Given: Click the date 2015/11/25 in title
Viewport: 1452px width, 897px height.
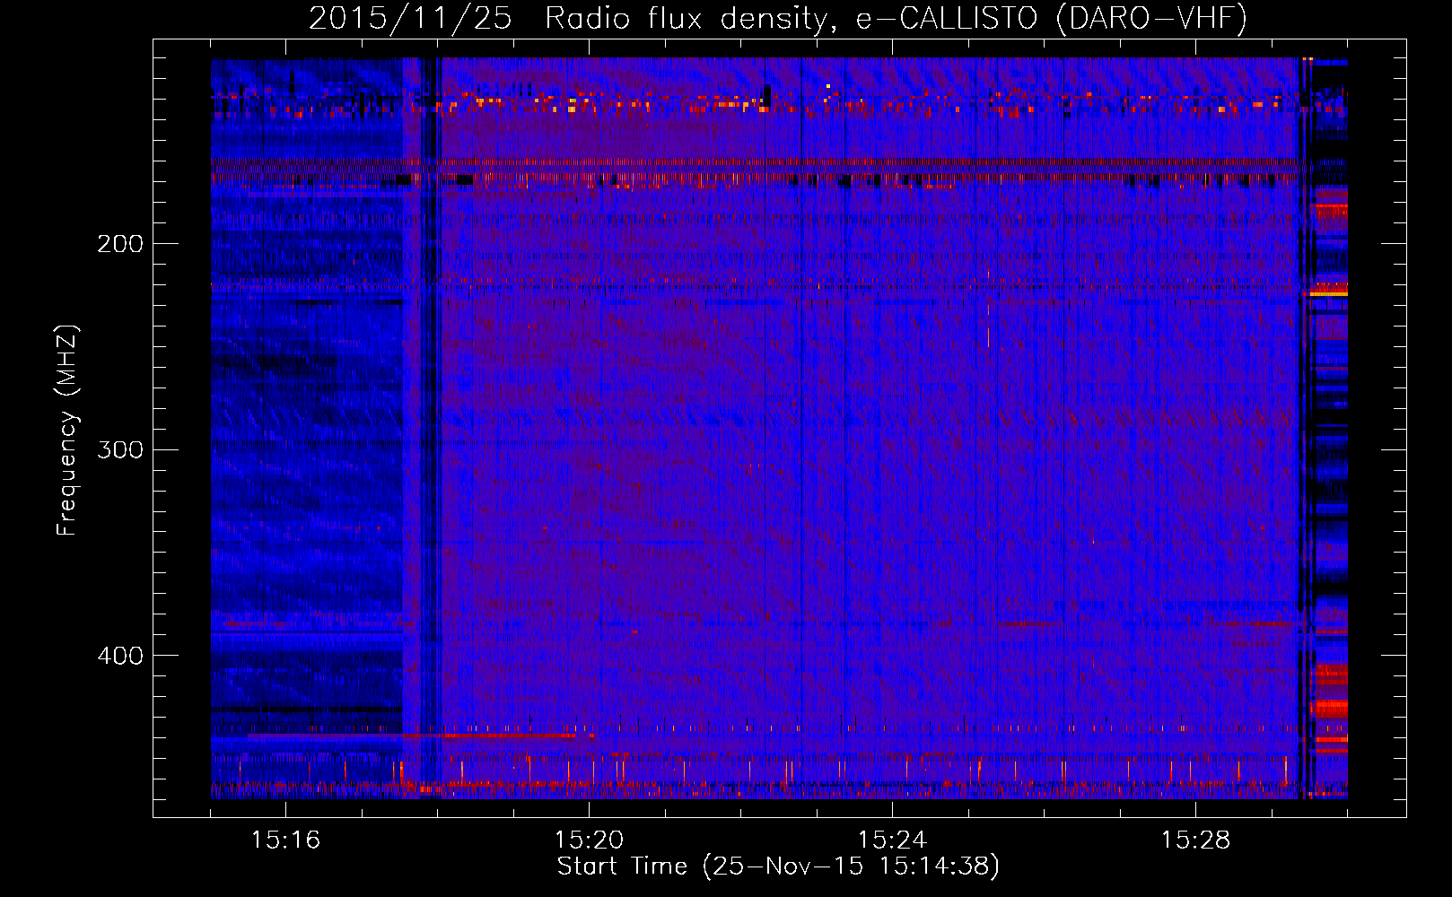Looking at the screenshot, I should [410, 18].
